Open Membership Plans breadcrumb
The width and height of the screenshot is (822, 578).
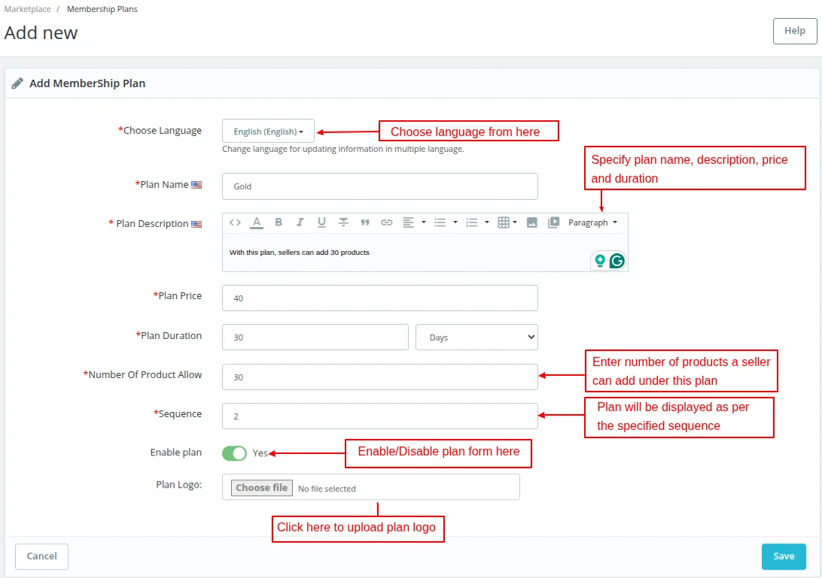point(102,9)
